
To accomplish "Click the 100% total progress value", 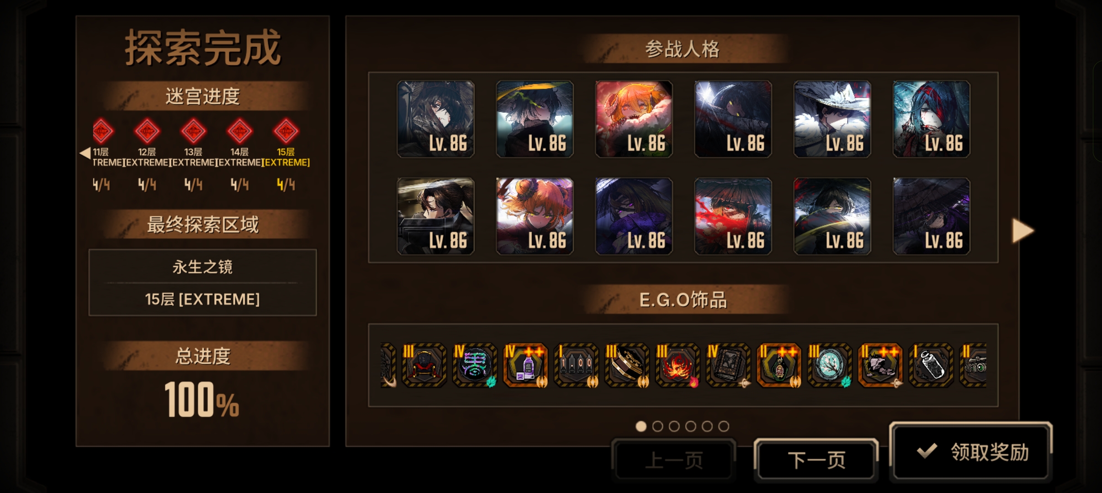I will click(202, 400).
